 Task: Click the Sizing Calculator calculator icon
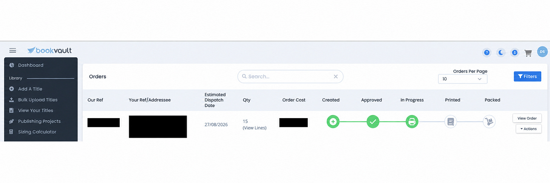click(x=11, y=132)
